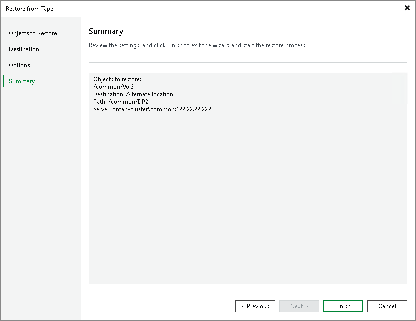The height and width of the screenshot is (321, 416).
Task: Open the Destination wizard step
Action: point(24,49)
